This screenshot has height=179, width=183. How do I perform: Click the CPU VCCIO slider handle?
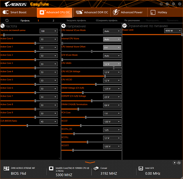96,84
